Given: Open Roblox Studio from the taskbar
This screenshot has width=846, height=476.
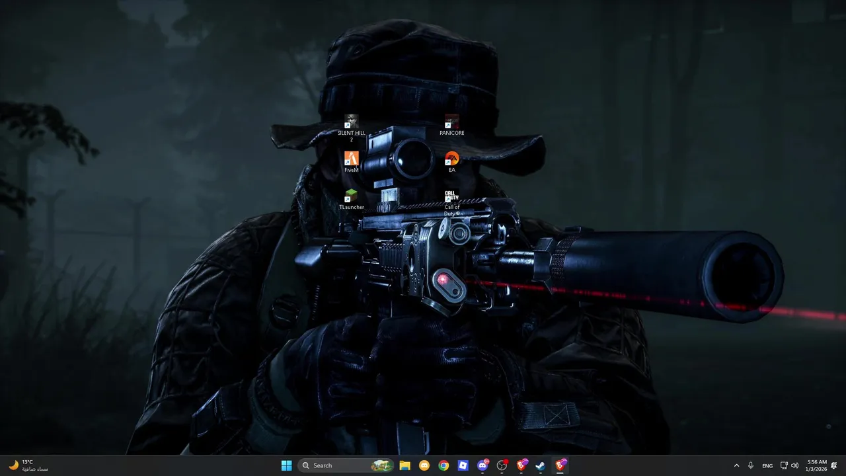Looking at the screenshot, I should tap(463, 465).
